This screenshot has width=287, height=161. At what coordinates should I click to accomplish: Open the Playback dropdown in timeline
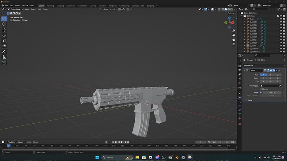[x=12, y=142]
